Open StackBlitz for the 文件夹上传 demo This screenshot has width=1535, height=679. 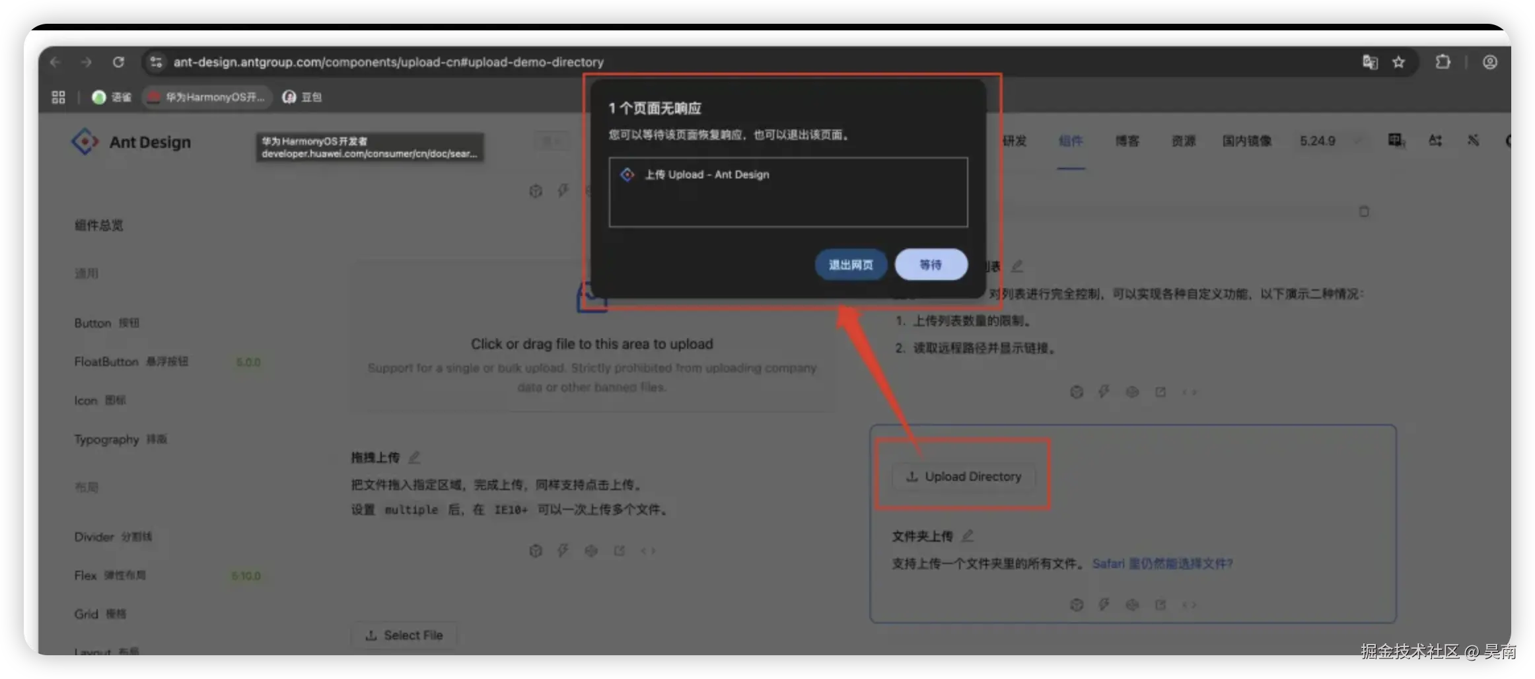point(1104,605)
